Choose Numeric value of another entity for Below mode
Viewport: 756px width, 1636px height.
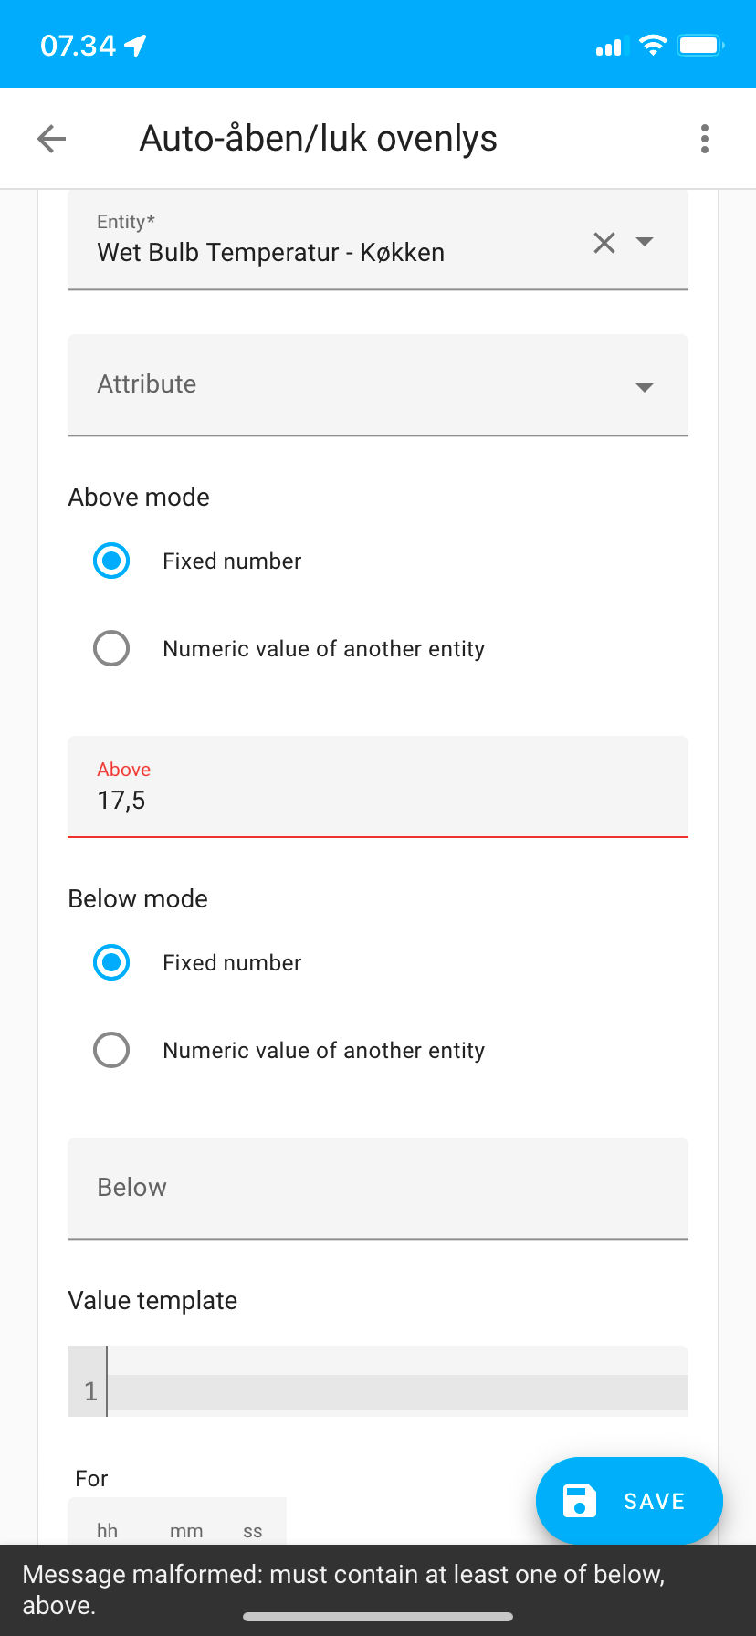[110, 1050]
